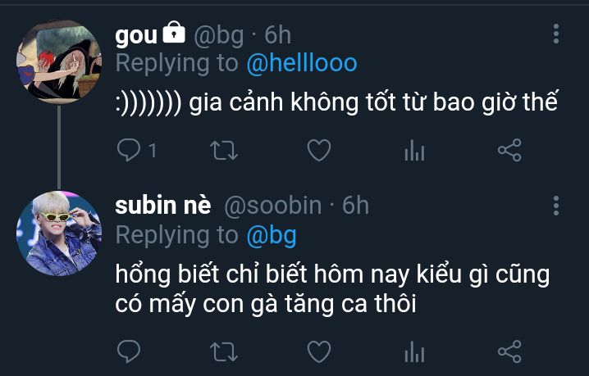The width and height of the screenshot is (589, 376).
Task: Open the @bg reply mention link
Action: coord(272,236)
